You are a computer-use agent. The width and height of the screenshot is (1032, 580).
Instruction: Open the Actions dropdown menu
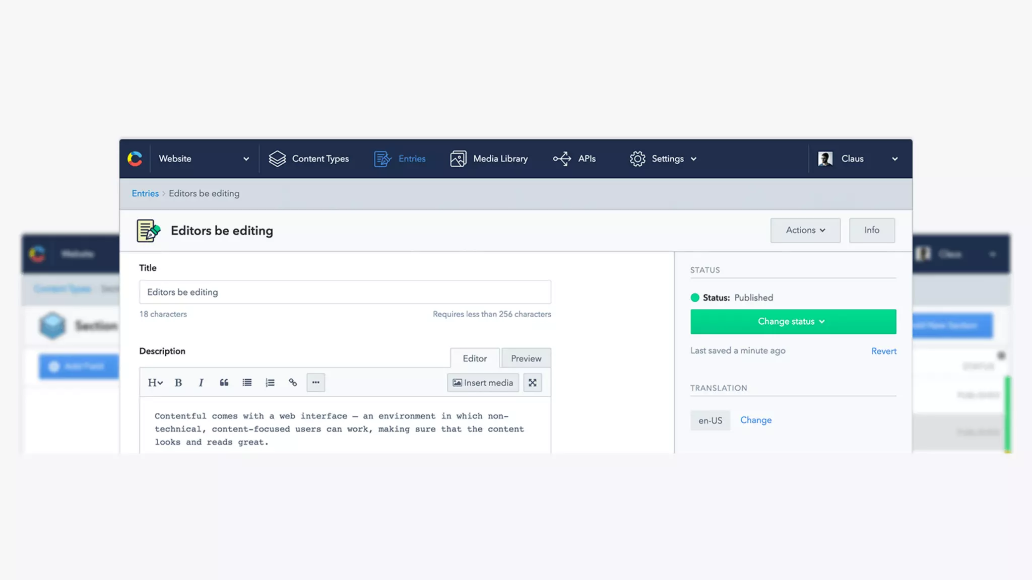pyautogui.click(x=805, y=230)
